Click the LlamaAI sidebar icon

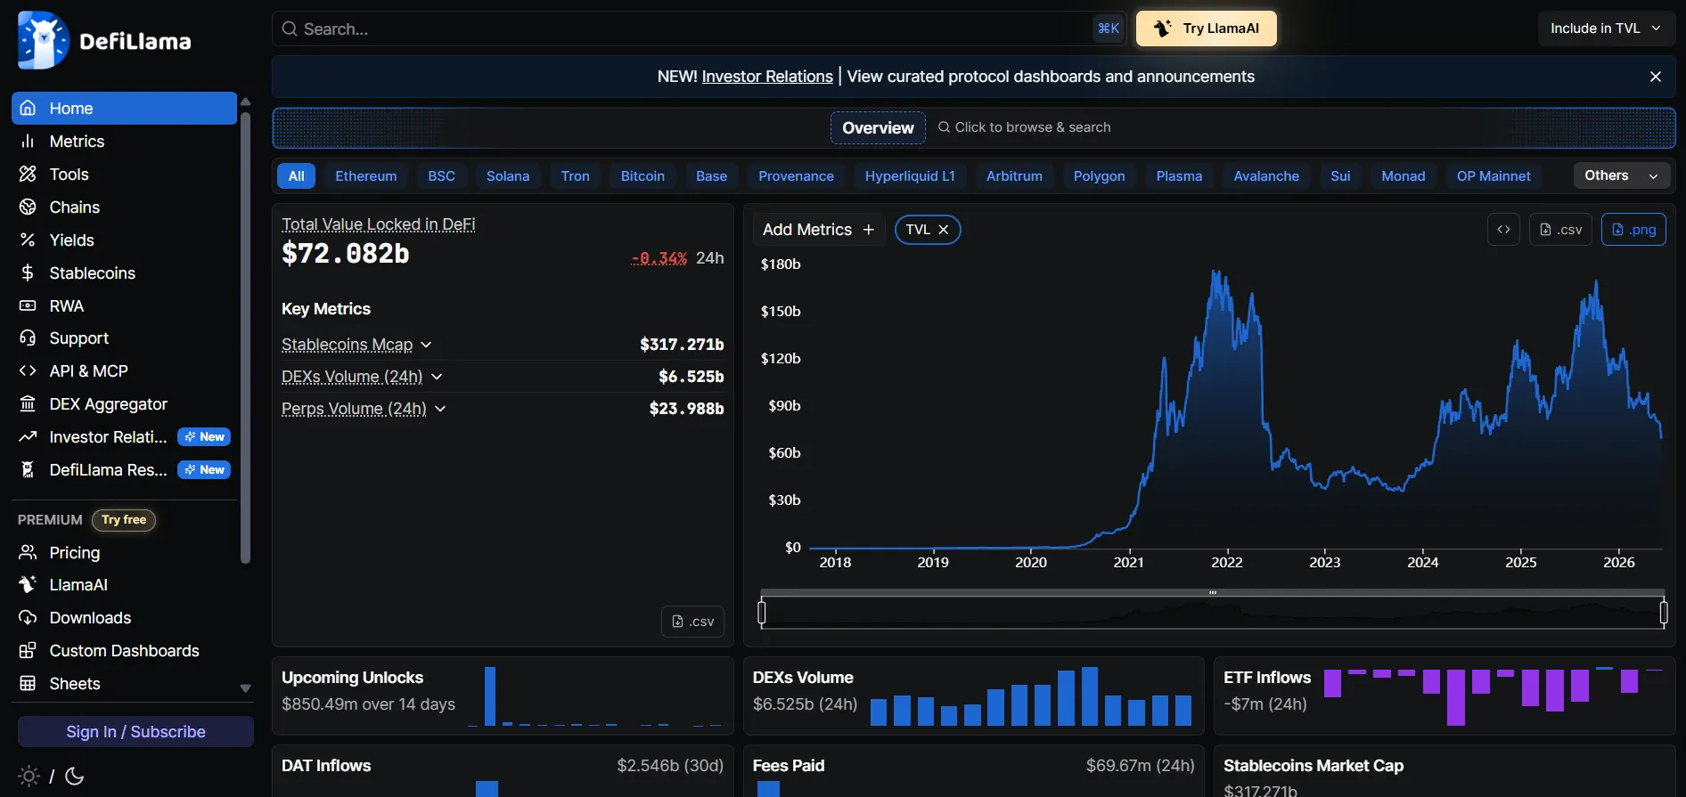tap(28, 584)
